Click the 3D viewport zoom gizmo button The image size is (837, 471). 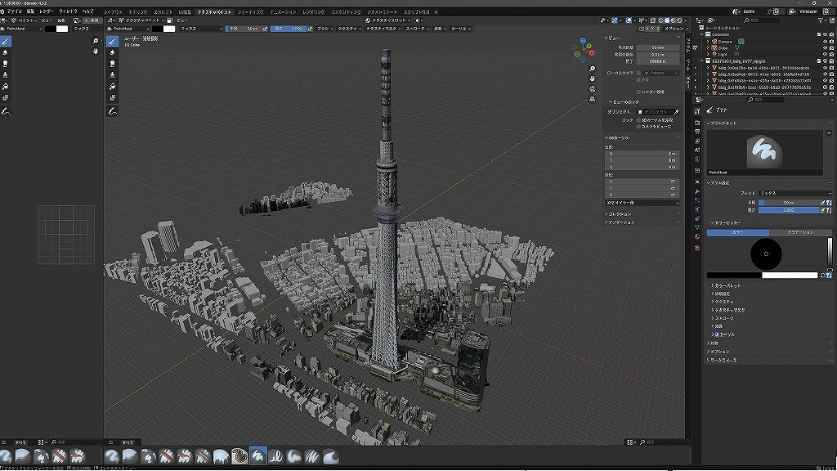point(592,69)
